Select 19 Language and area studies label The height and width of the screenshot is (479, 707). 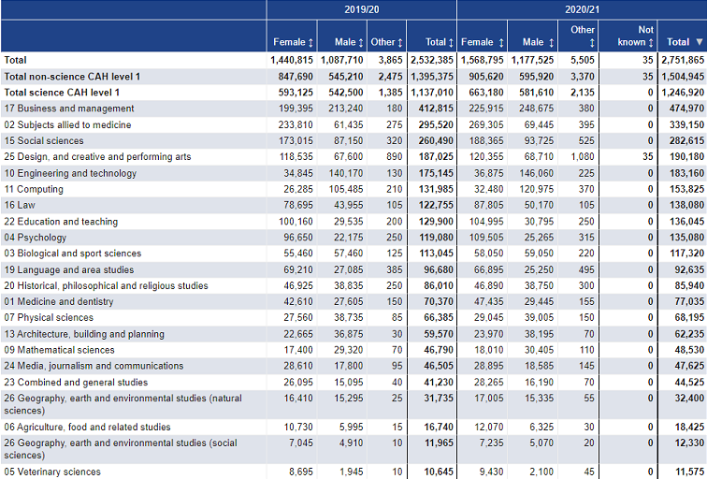pos(69,269)
